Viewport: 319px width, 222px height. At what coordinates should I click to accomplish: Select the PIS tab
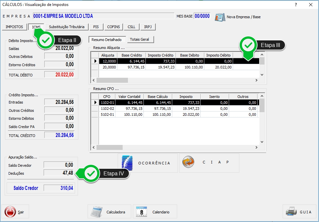[x=96, y=27]
